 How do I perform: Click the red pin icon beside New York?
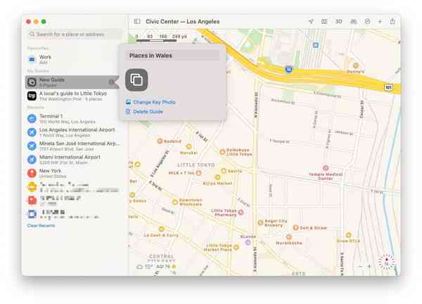[x=32, y=173]
